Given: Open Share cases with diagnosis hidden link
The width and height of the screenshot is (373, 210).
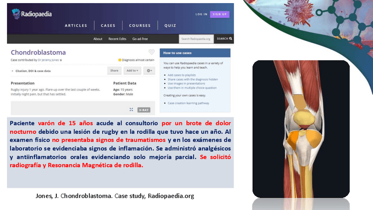Looking at the screenshot, I should (x=193, y=79).
